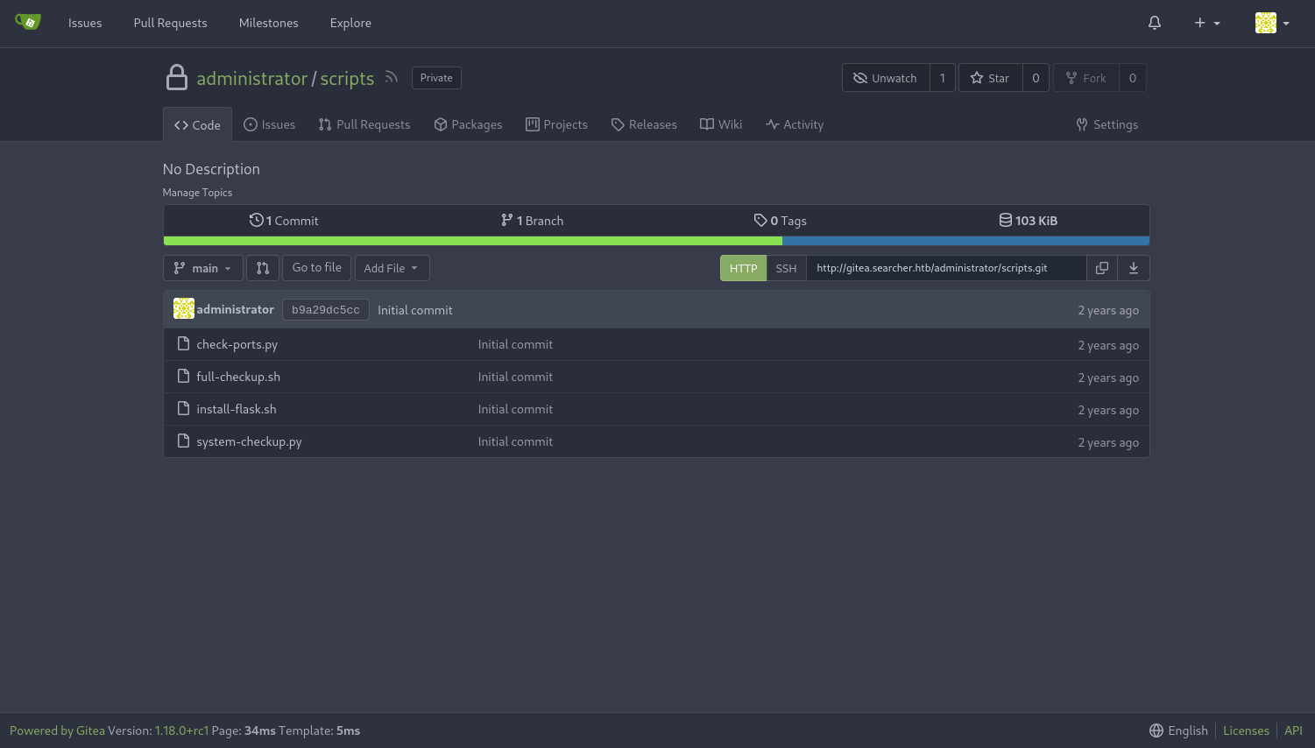Star this repository
Image resolution: width=1315 pixels, height=748 pixels.
(x=990, y=78)
